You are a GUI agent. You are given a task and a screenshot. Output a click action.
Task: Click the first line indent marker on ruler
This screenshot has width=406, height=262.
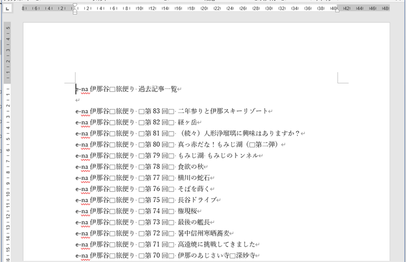pyautogui.click(x=75, y=5)
